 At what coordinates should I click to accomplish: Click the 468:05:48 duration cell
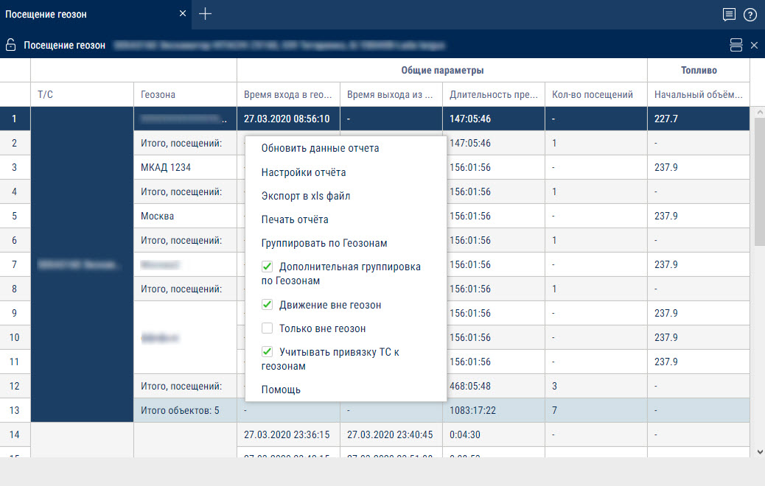(494, 386)
